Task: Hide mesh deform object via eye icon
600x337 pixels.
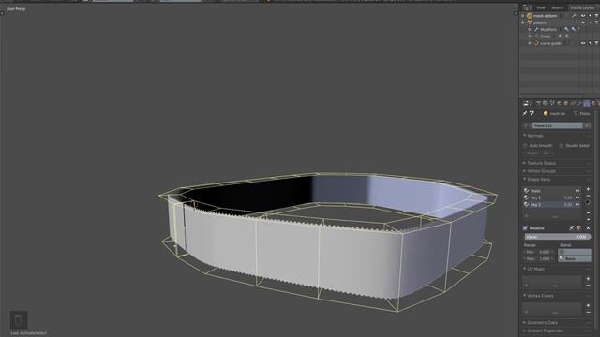Action: 583,16
